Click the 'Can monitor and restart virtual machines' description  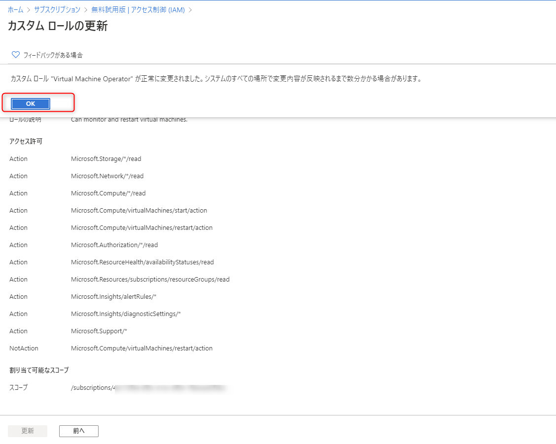pos(129,120)
